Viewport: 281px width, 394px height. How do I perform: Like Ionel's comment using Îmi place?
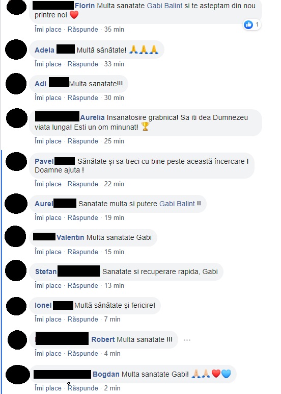click(48, 319)
